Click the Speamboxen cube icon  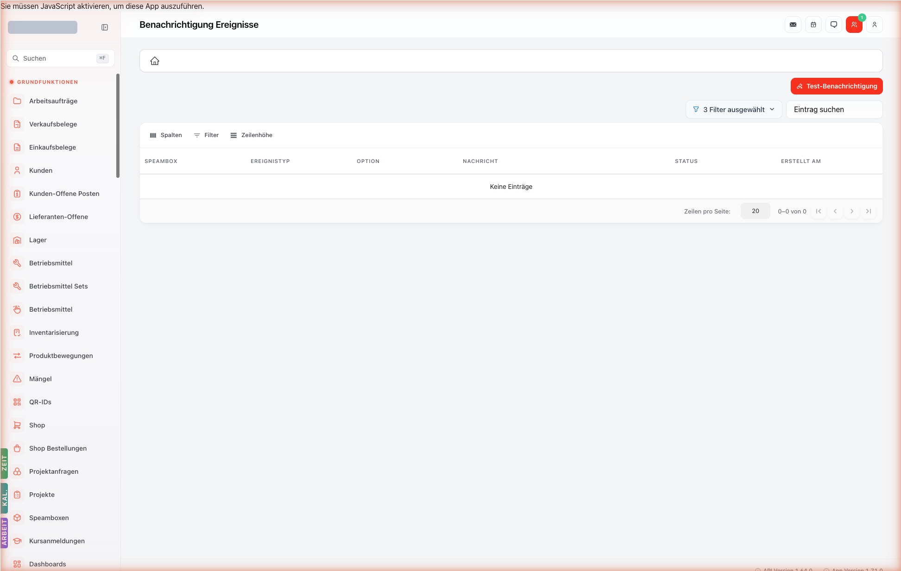(17, 518)
